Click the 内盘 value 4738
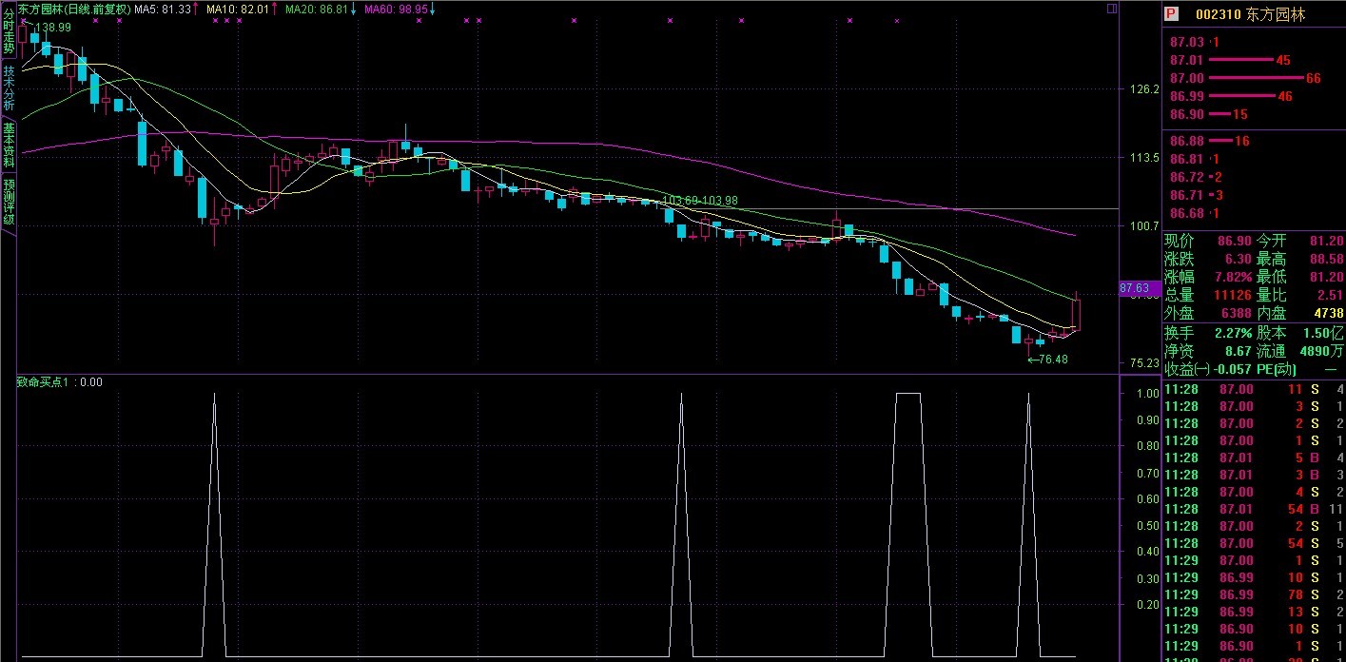The width and height of the screenshot is (1346, 662). tap(1329, 314)
